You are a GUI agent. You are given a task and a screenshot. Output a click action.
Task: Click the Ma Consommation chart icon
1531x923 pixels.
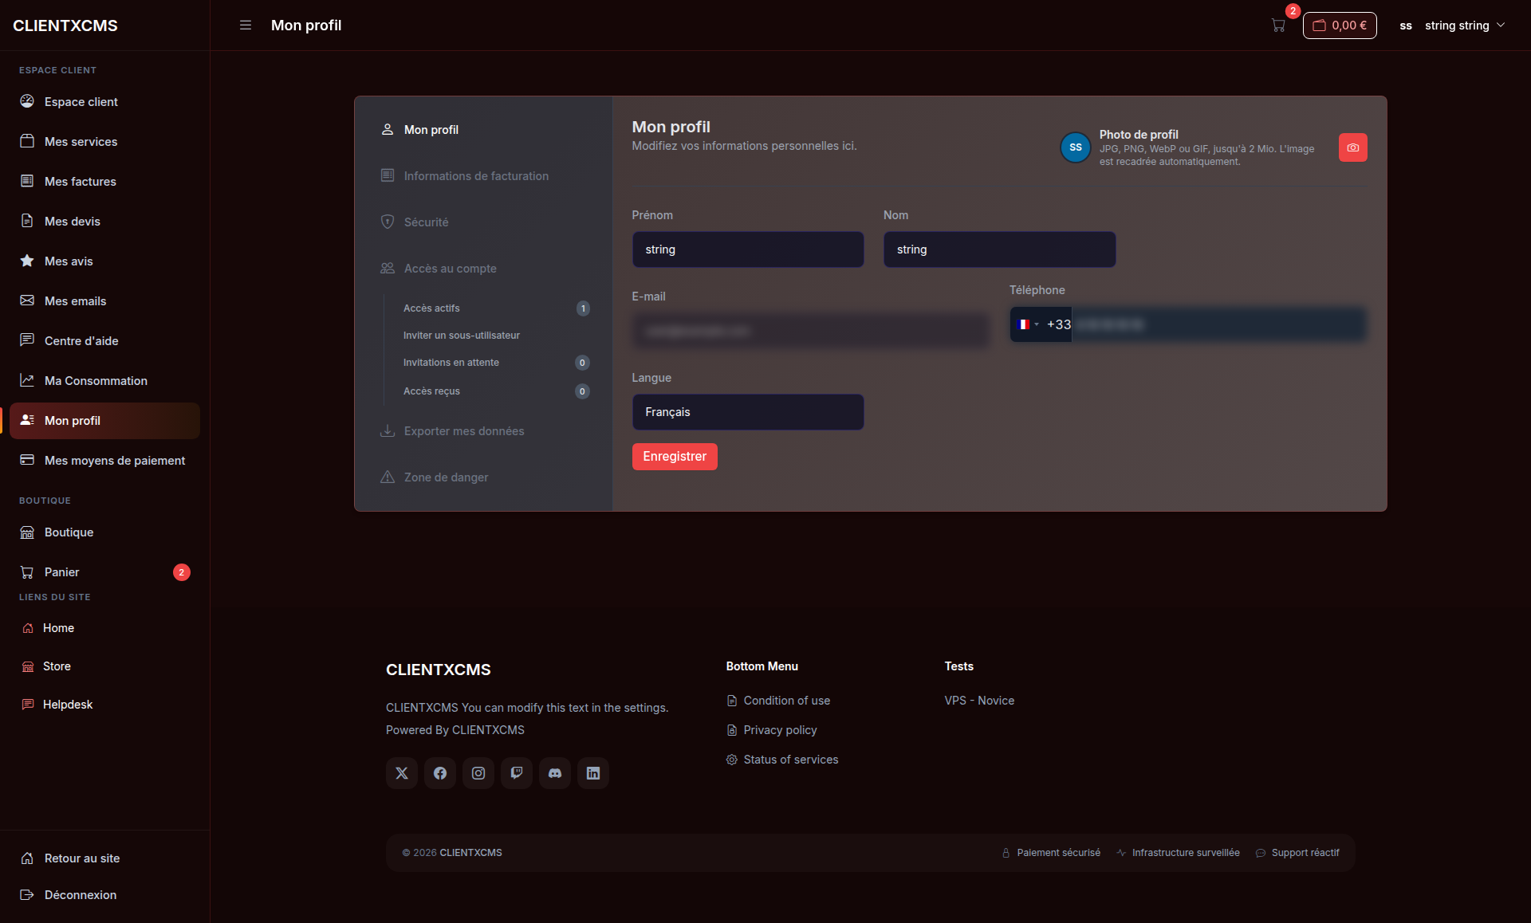pyautogui.click(x=27, y=380)
